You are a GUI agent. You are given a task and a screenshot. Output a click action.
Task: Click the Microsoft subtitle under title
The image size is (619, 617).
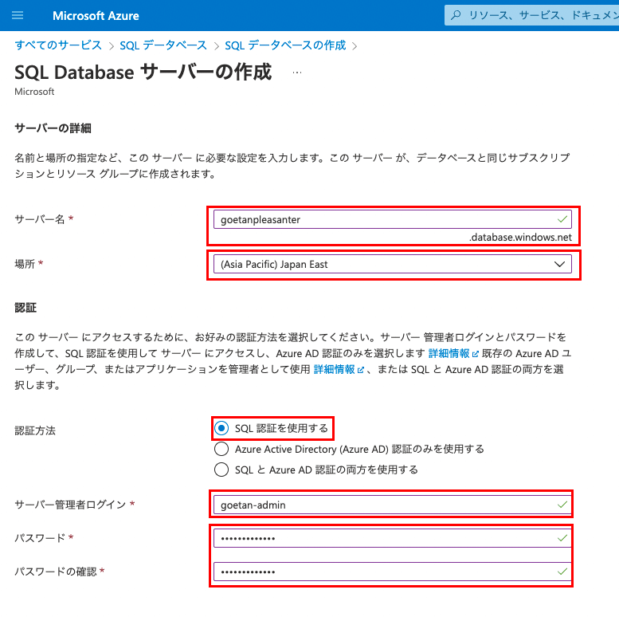(x=34, y=92)
